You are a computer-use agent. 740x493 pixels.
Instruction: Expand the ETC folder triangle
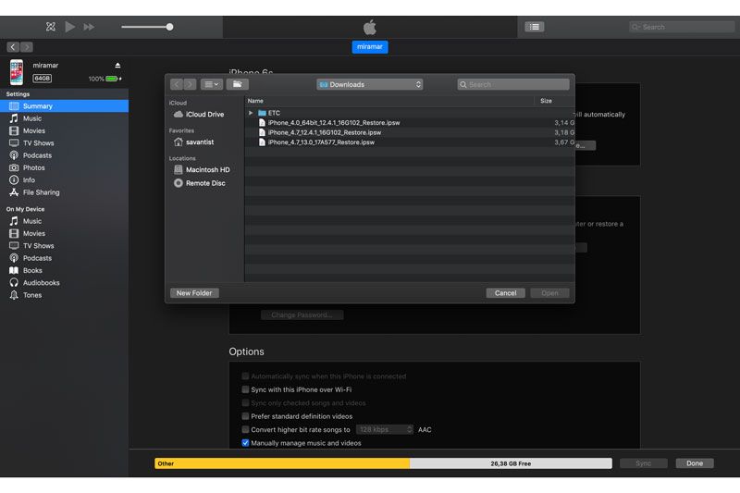coord(251,113)
